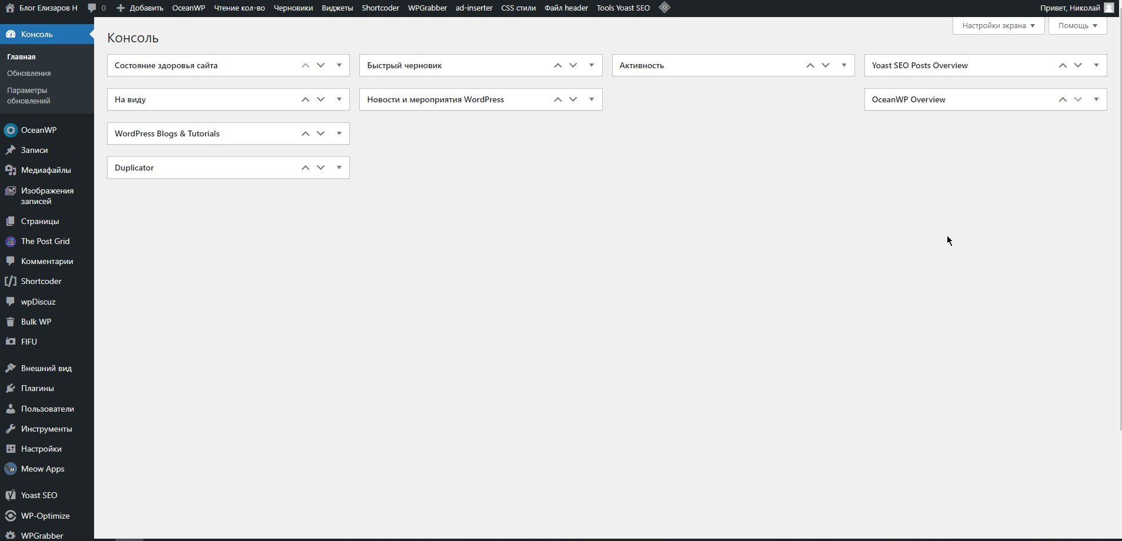Click the Настройки sliders icon in sidebar
This screenshot has height=541, width=1122.
point(11,449)
